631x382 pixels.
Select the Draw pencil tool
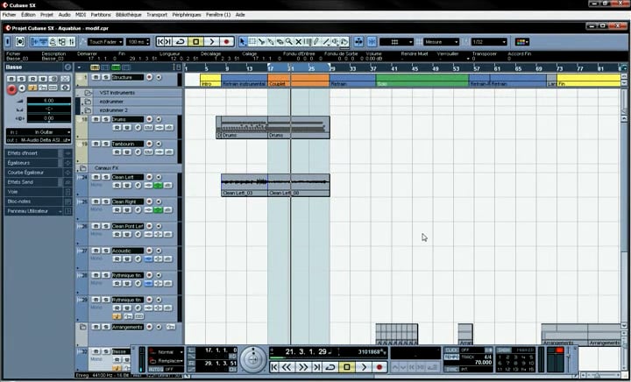[x=316, y=42]
